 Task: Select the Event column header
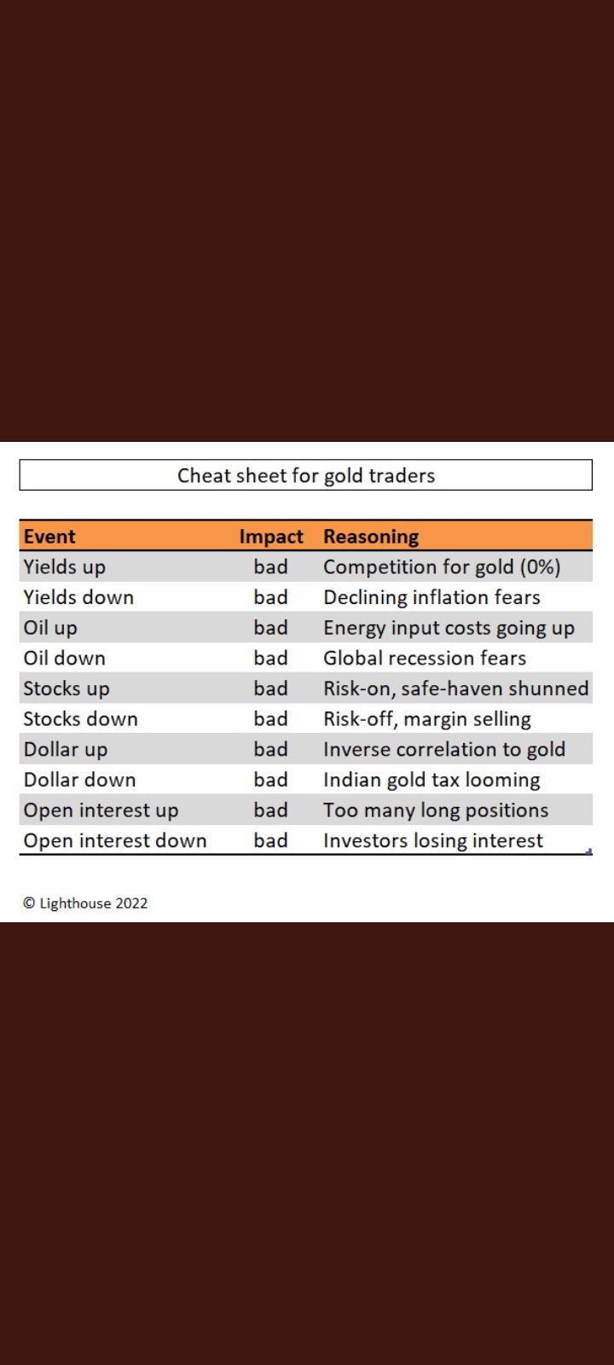49,537
